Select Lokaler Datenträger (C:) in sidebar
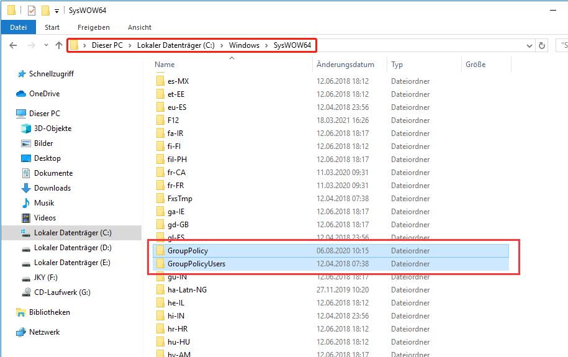This screenshot has width=568, height=357. tap(73, 233)
